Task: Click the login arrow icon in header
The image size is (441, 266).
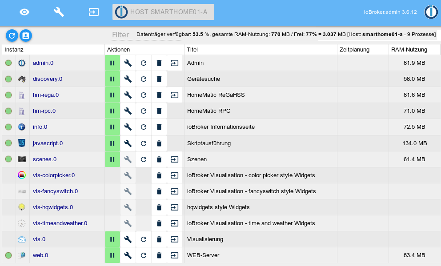Action: (x=94, y=12)
